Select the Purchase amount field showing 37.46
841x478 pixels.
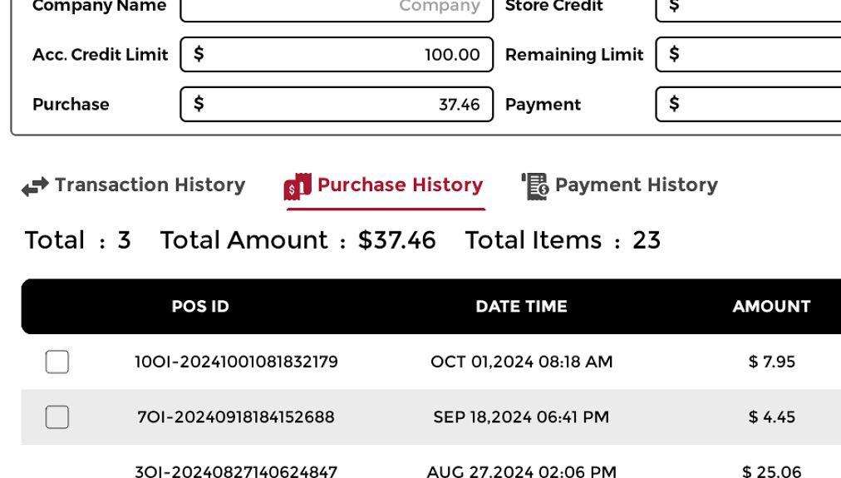pyautogui.click(x=337, y=104)
